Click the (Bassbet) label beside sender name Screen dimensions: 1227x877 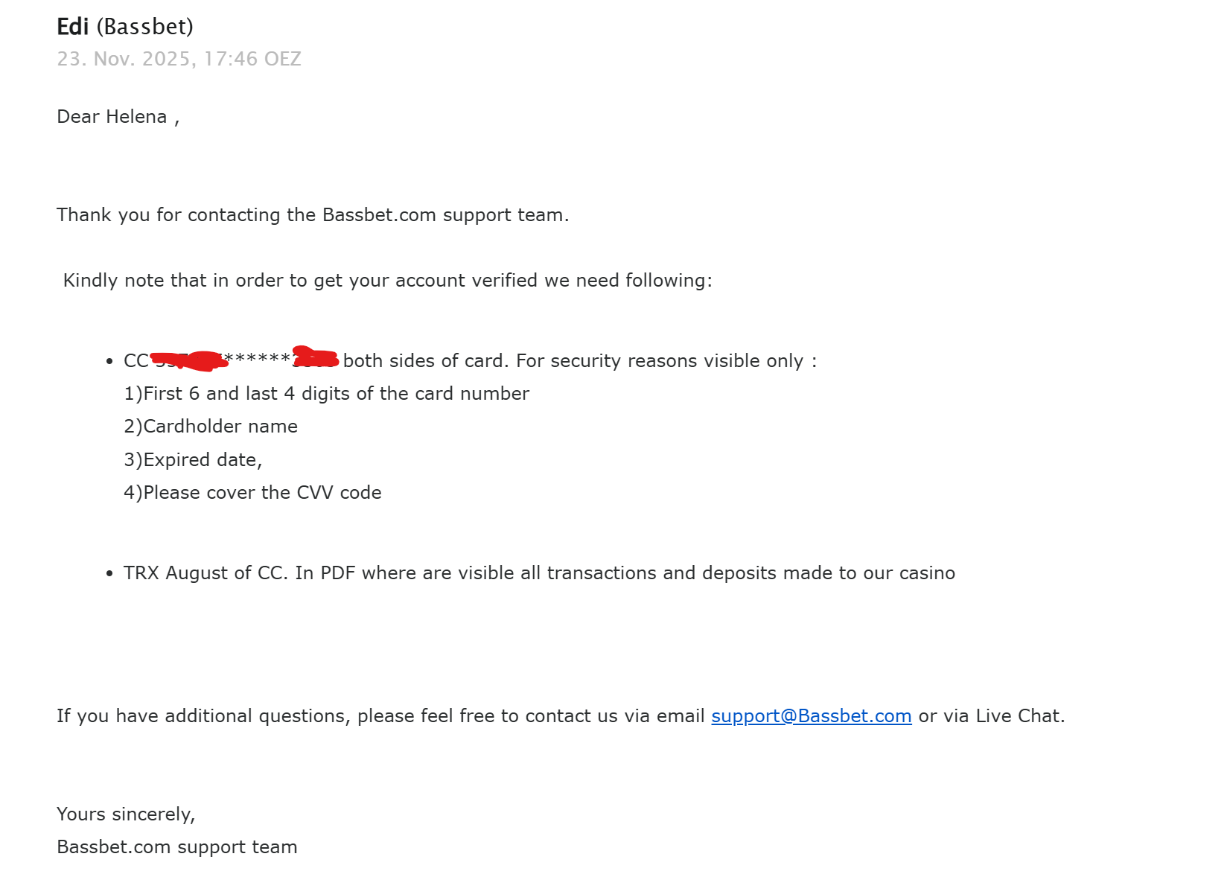[x=145, y=27]
